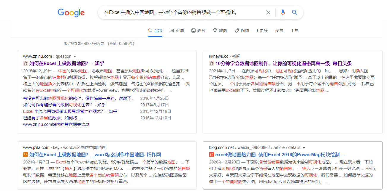Open www.zhihu.com站内的其它相关信息 link

coord(56,124)
